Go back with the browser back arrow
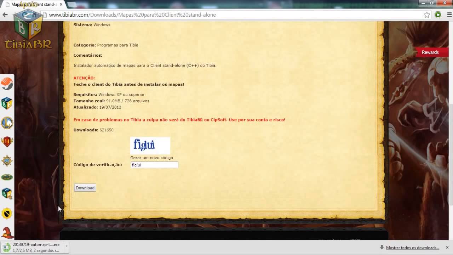The height and width of the screenshot is (255, 453). [5, 15]
